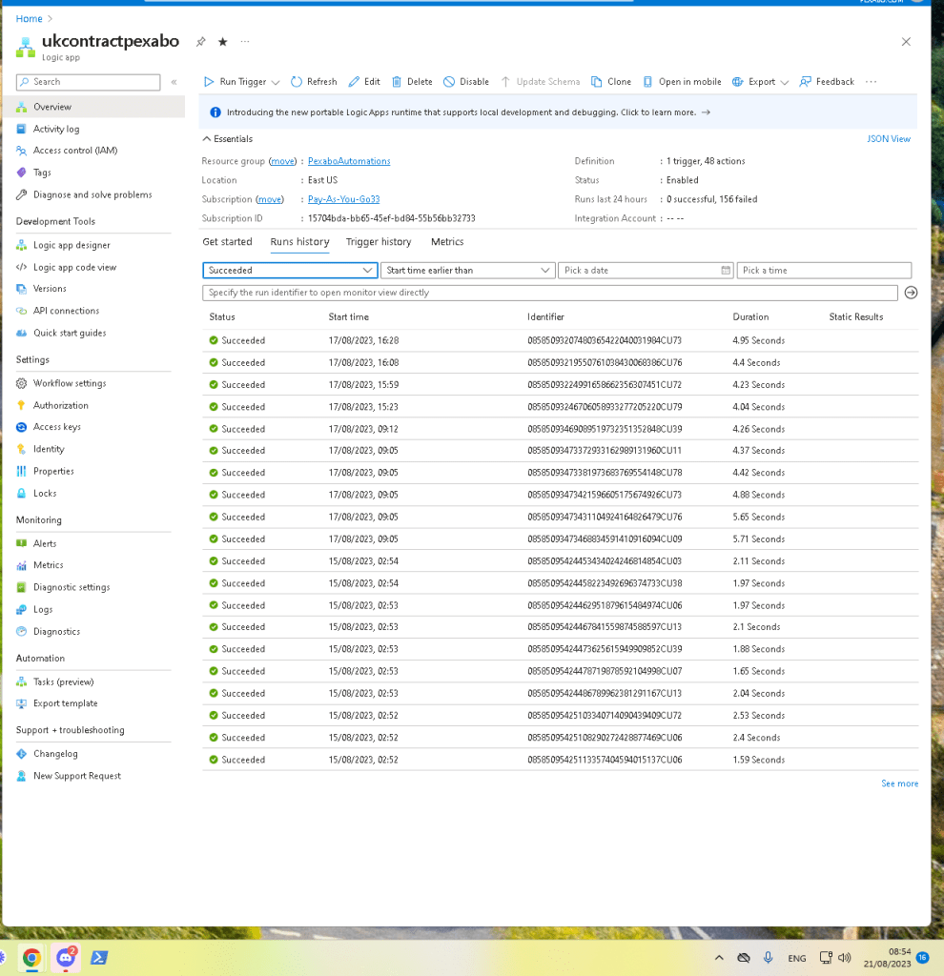The width and height of the screenshot is (944, 976).
Task: Open Diagnose and solve problems
Action: (x=92, y=194)
